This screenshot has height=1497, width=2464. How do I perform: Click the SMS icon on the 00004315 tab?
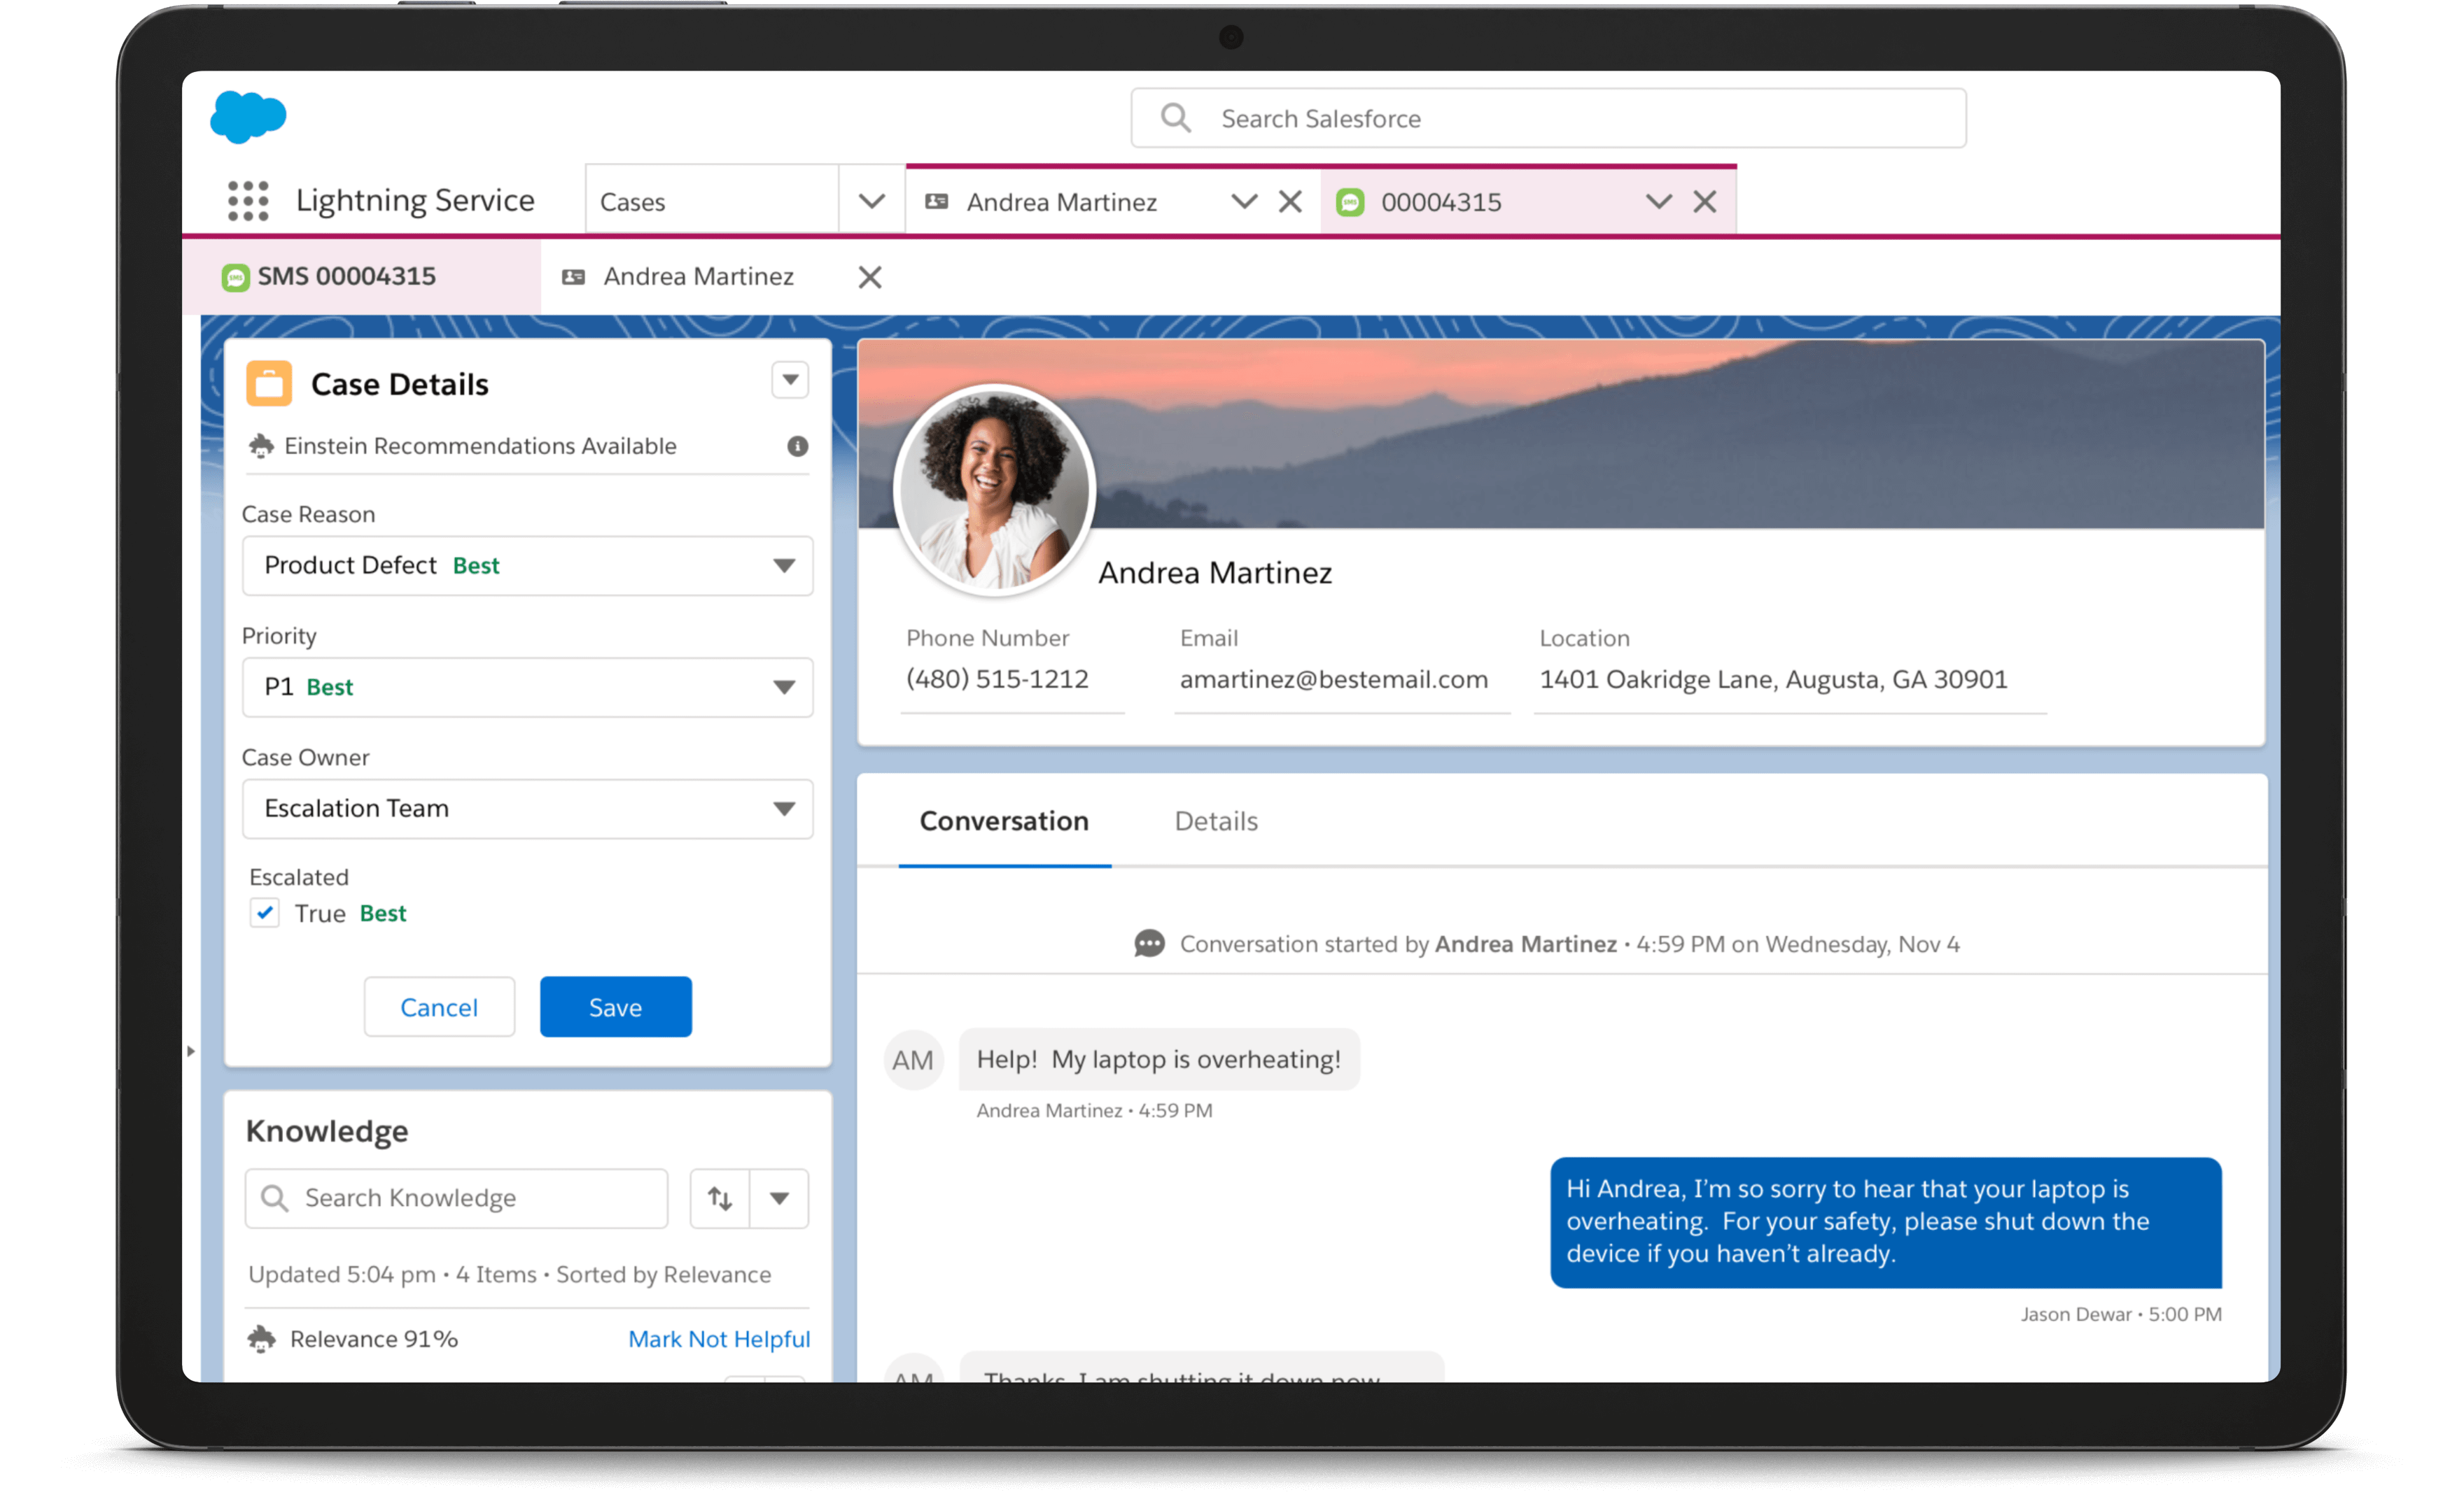click(x=1351, y=201)
